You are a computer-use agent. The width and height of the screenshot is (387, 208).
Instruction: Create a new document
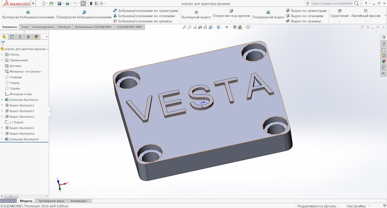pyautogui.click(x=44, y=4)
